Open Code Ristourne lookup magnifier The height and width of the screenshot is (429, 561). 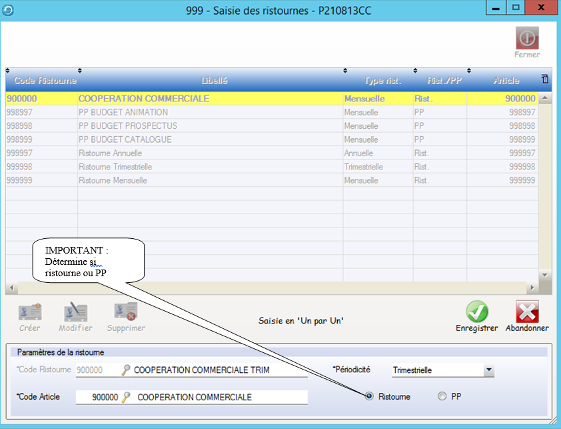pyautogui.click(x=125, y=370)
